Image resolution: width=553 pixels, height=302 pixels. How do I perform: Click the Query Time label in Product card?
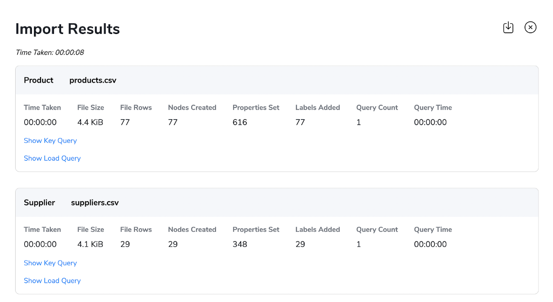(x=433, y=108)
